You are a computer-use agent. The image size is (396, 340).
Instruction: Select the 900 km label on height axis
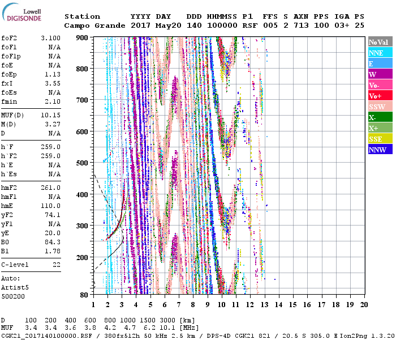(82, 37)
